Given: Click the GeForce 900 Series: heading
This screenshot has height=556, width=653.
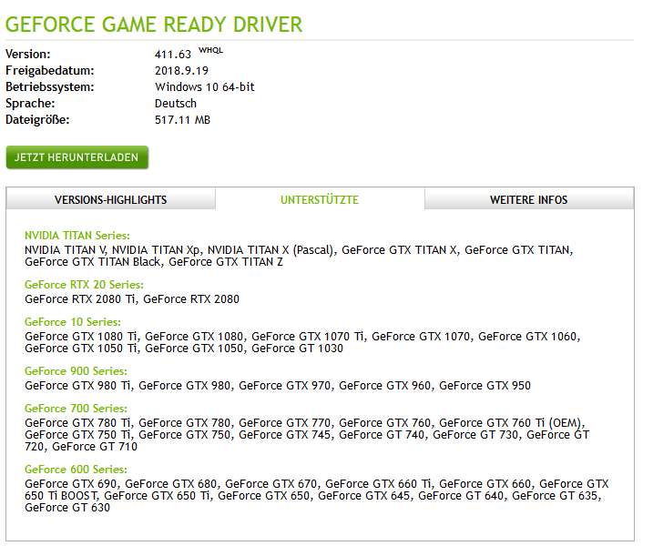Looking at the screenshot, I should point(76,371).
